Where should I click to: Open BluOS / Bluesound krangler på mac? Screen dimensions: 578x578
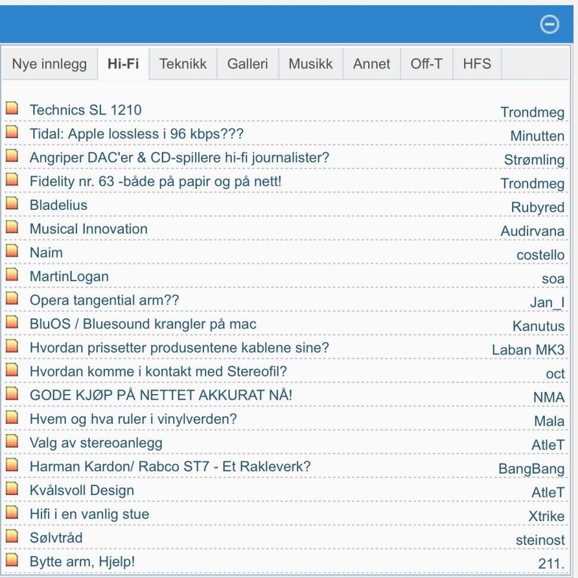pyautogui.click(x=143, y=324)
